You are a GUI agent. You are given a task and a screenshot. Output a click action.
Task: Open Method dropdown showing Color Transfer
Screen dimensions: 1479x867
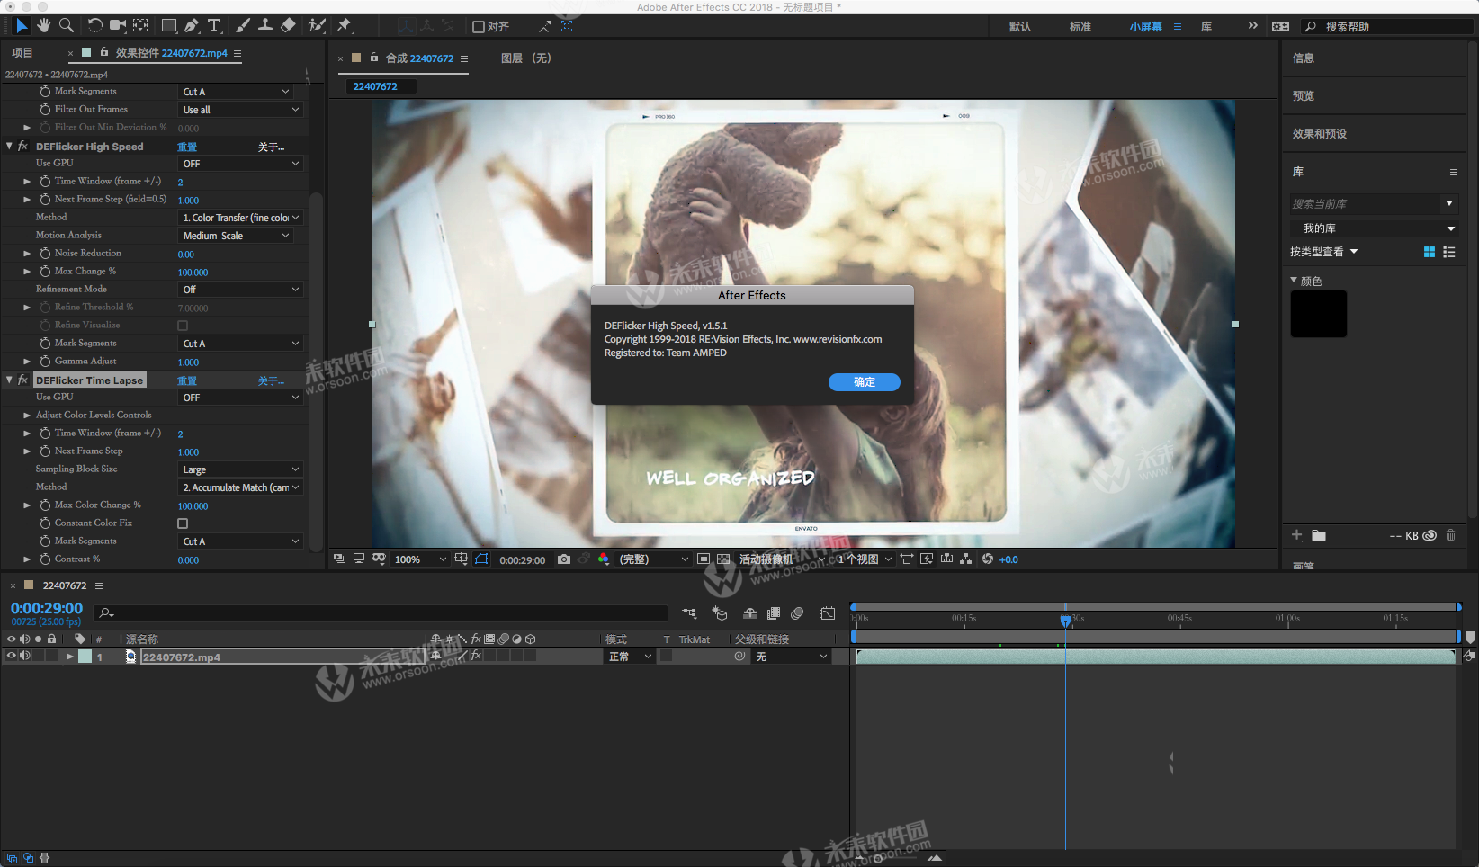coord(241,218)
